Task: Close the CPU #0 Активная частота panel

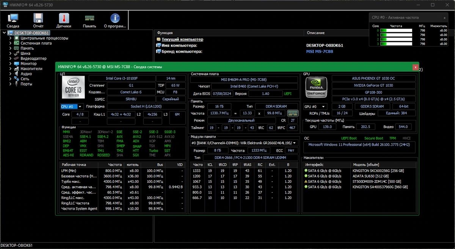Action: (445, 17)
